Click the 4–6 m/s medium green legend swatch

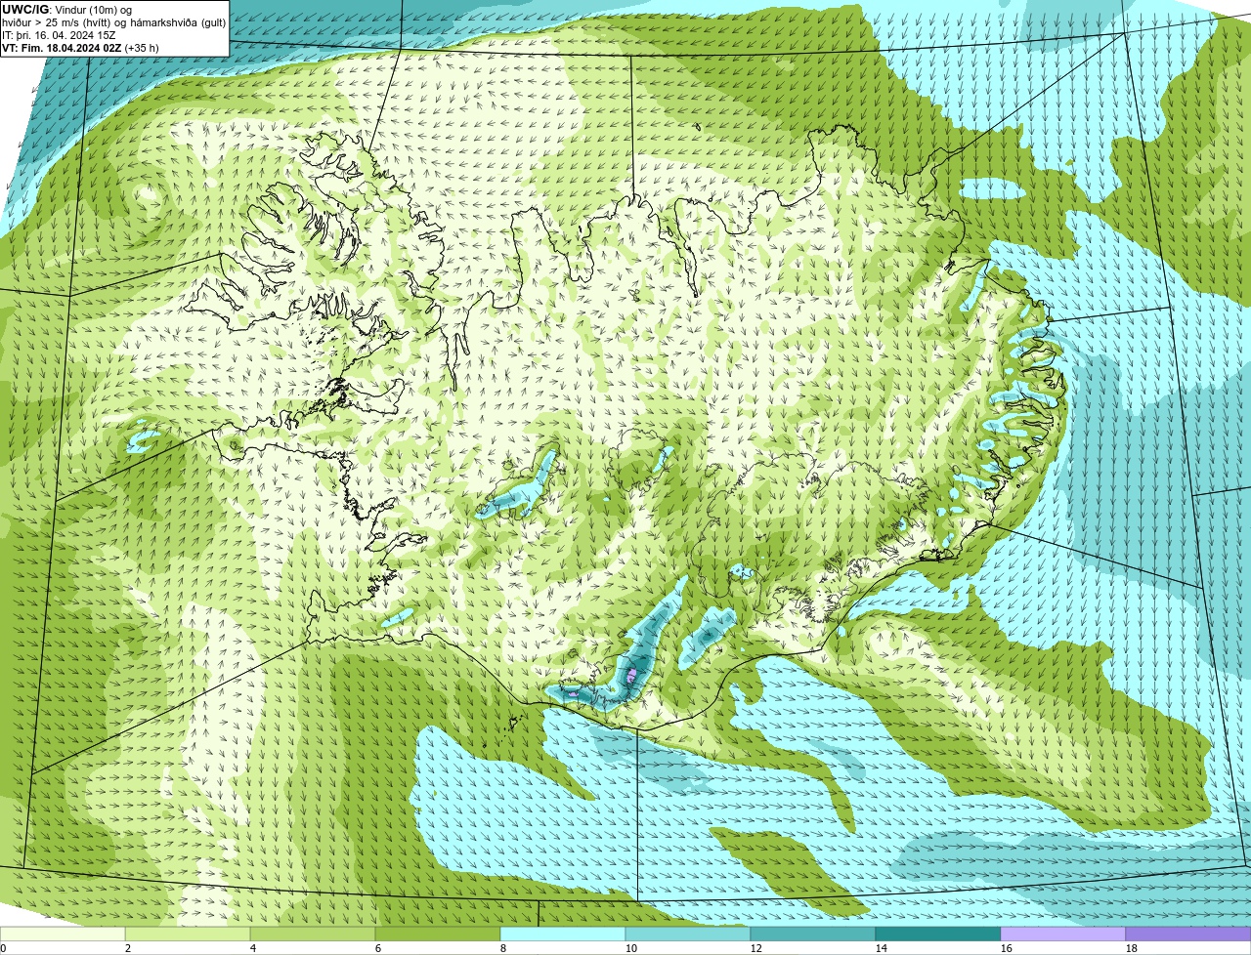pyautogui.click(x=313, y=934)
